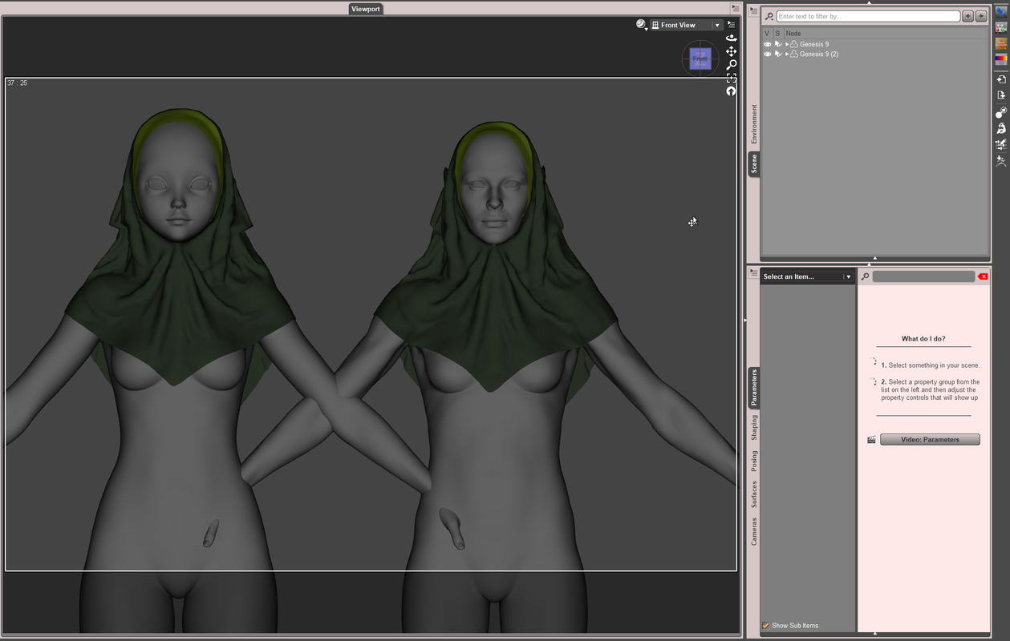Focus the Scene filter text field
The image size is (1010, 641).
tap(868, 16)
